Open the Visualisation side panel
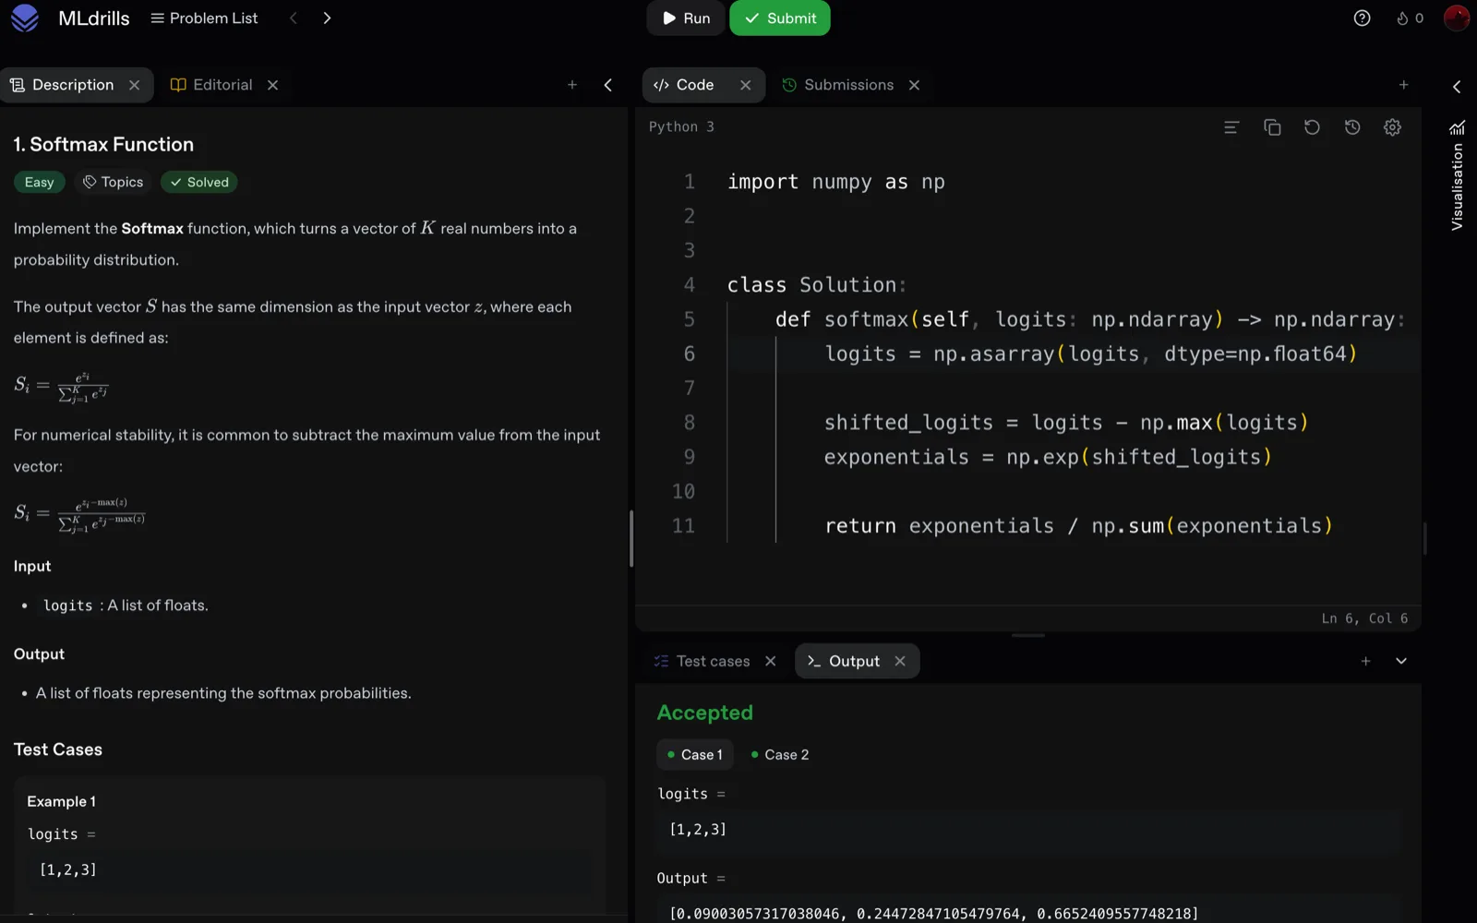 pyautogui.click(x=1457, y=175)
